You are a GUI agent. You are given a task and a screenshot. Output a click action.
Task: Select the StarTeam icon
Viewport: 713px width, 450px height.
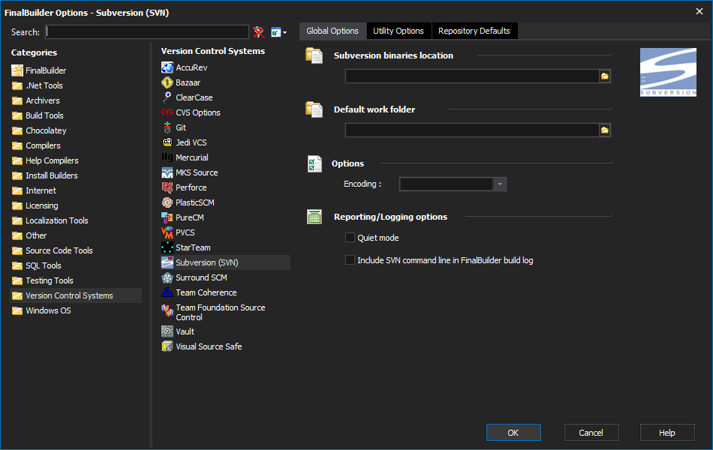click(x=167, y=247)
